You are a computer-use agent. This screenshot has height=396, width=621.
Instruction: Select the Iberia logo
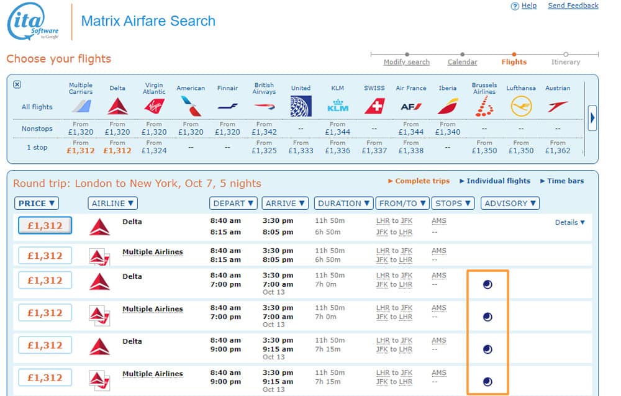[448, 106]
